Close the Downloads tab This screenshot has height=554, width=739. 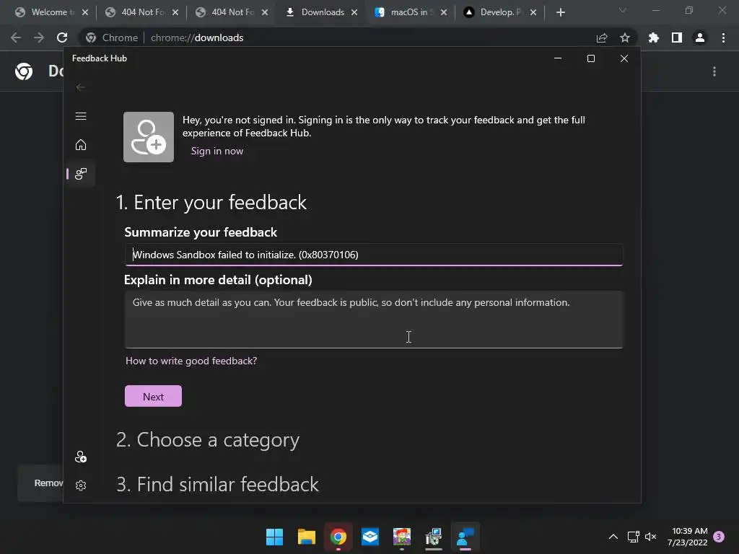point(354,13)
